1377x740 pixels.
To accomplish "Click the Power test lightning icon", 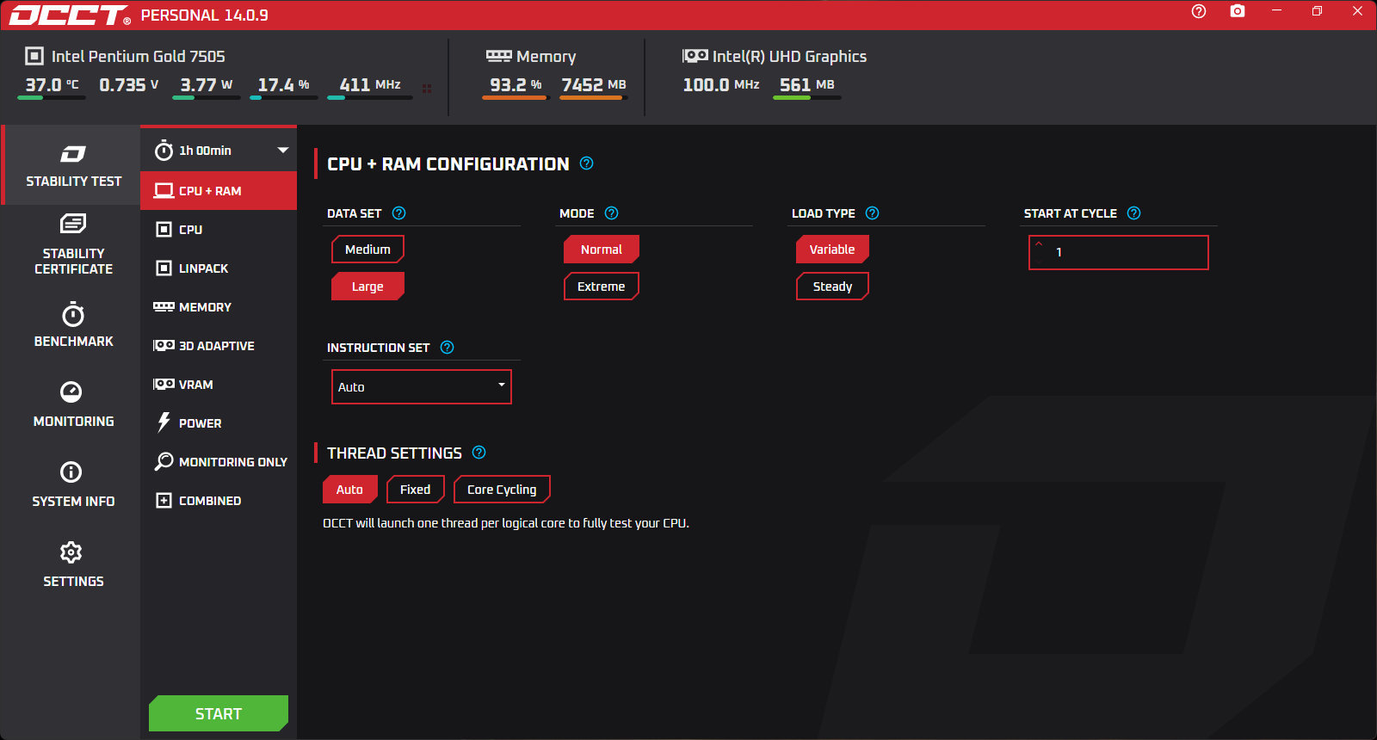I will (164, 422).
